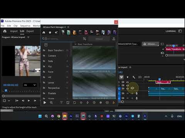The width and height of the screenshot is (185, 138).
Task: Open the user account icon in Pack Manager
Action: (114, 39)
